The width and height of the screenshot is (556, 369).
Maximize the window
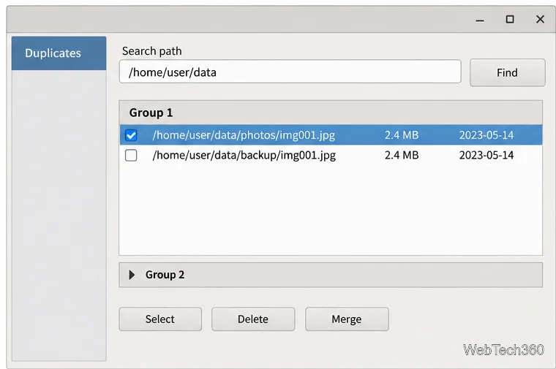point(510,19)
